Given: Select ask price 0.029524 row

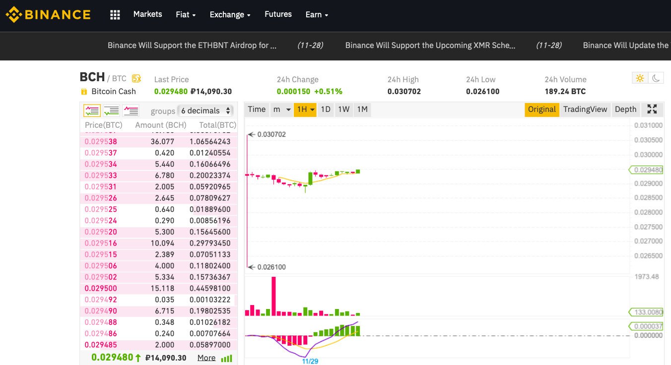Looking at the screenshot, I should (159, 220).
